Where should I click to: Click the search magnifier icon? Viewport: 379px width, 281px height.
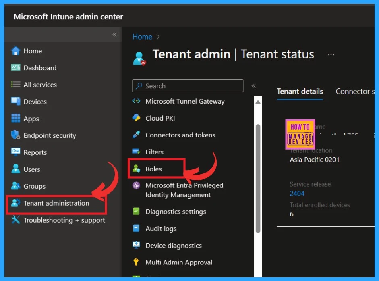(x=139, y=86)
